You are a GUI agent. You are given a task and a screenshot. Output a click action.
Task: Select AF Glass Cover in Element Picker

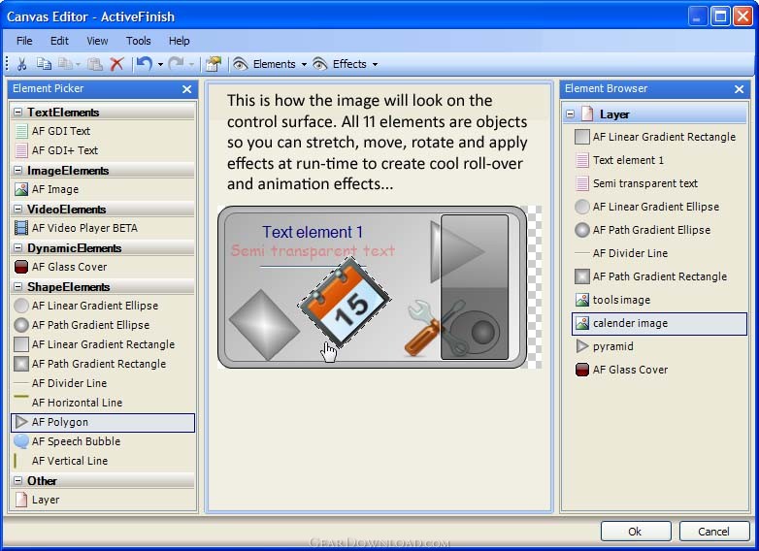(x=103, y=267)
